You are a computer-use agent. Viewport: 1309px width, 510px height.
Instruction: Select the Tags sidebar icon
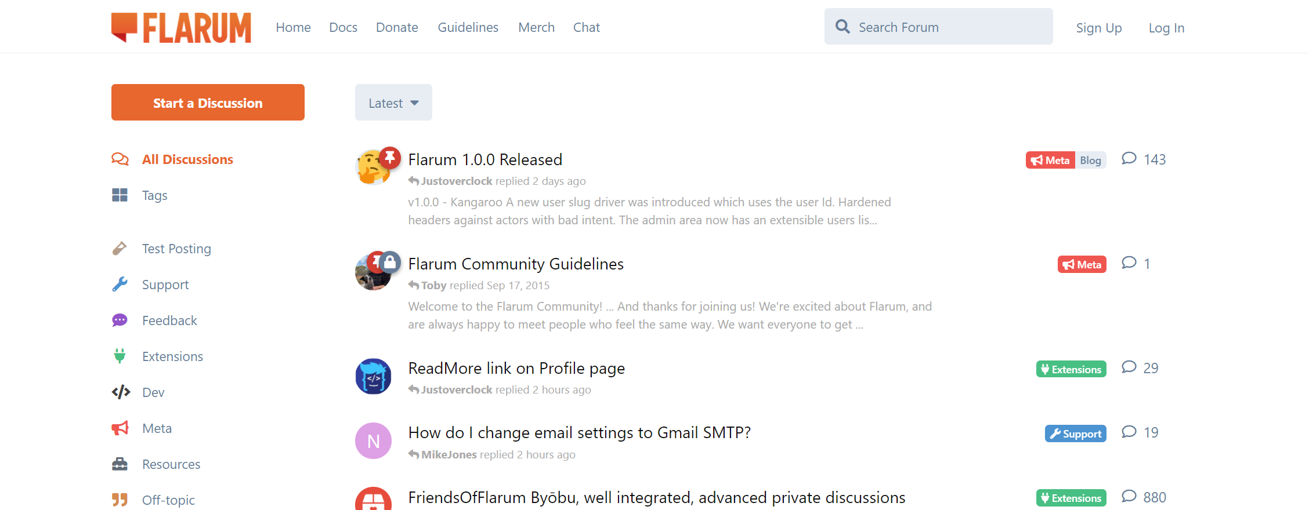(x=120, y=195)
